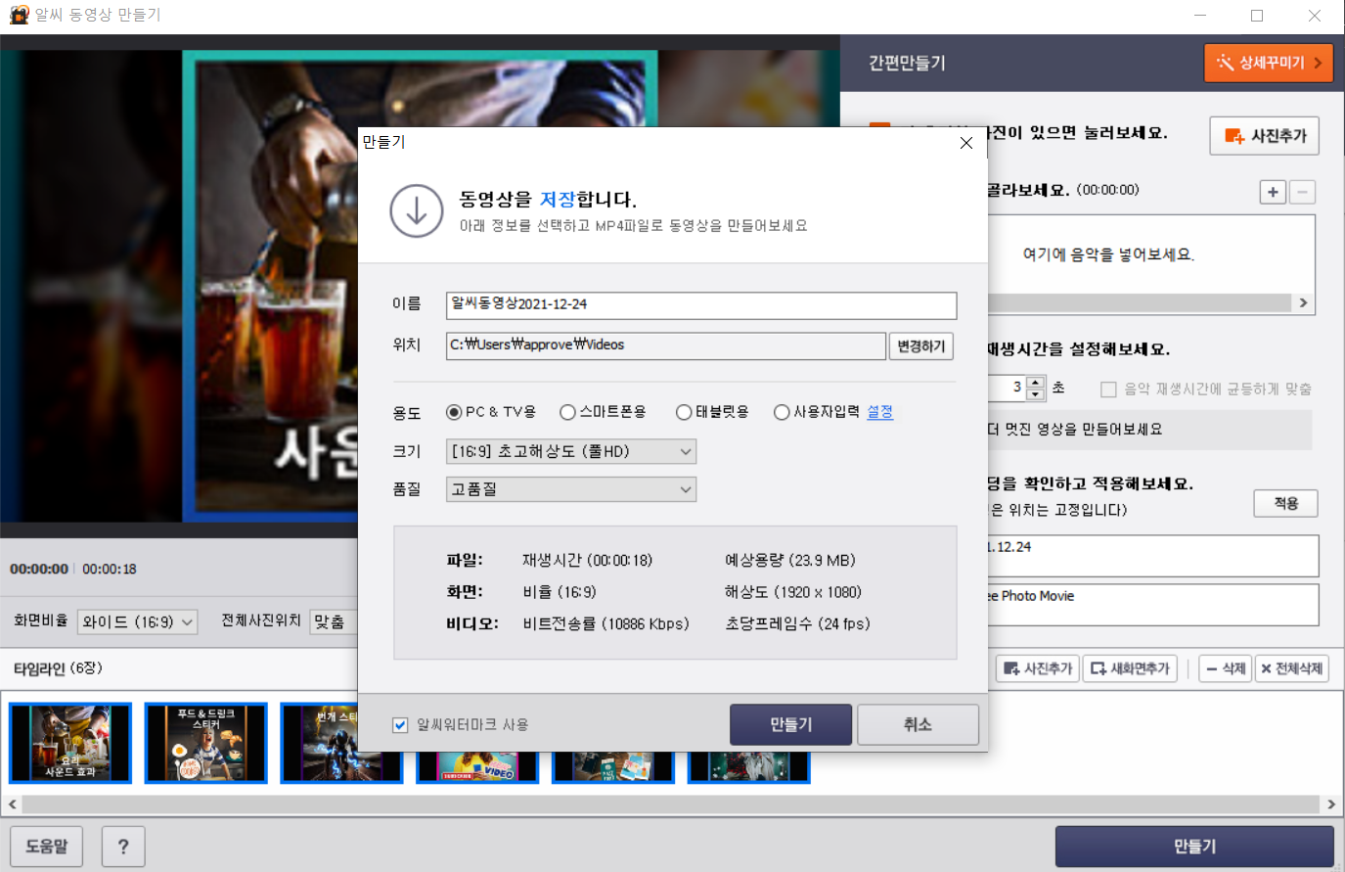Click the 이름 file name input field

click(701, 305)
